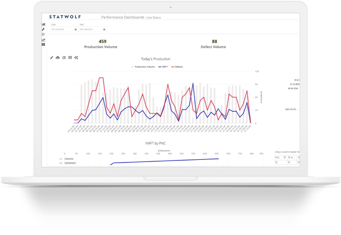Click the Performance Dashboards title
This screenshot has height=235, width=341.
(123, 17)
